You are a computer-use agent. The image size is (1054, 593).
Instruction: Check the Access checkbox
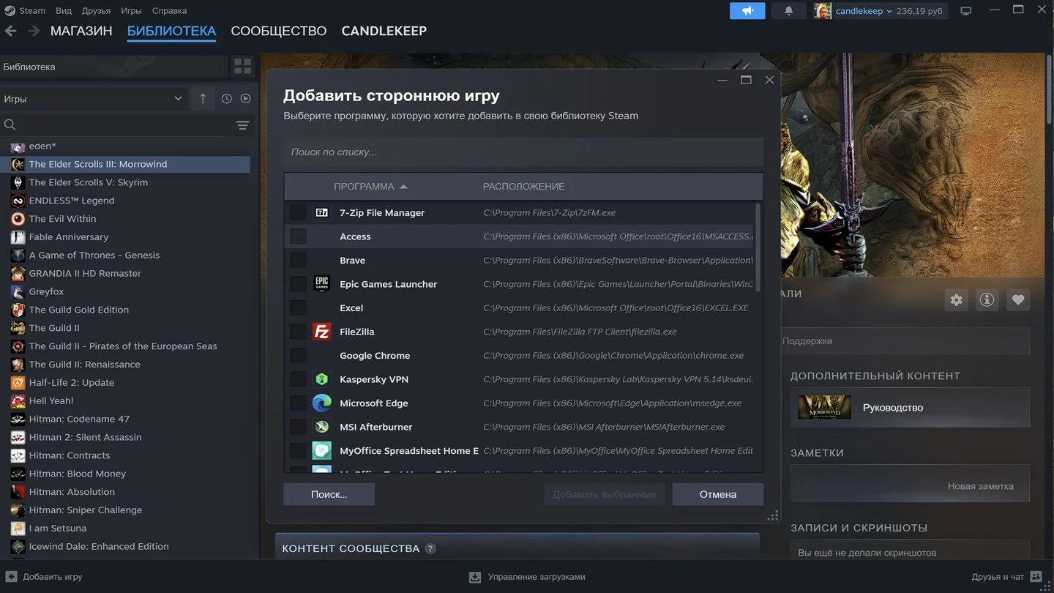pos(298,236)
